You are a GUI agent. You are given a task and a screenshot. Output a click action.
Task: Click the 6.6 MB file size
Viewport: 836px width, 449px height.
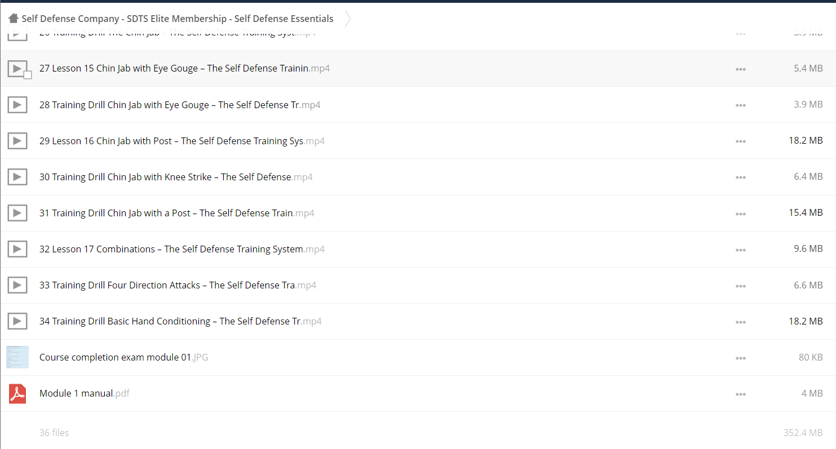tap(808, 284)
